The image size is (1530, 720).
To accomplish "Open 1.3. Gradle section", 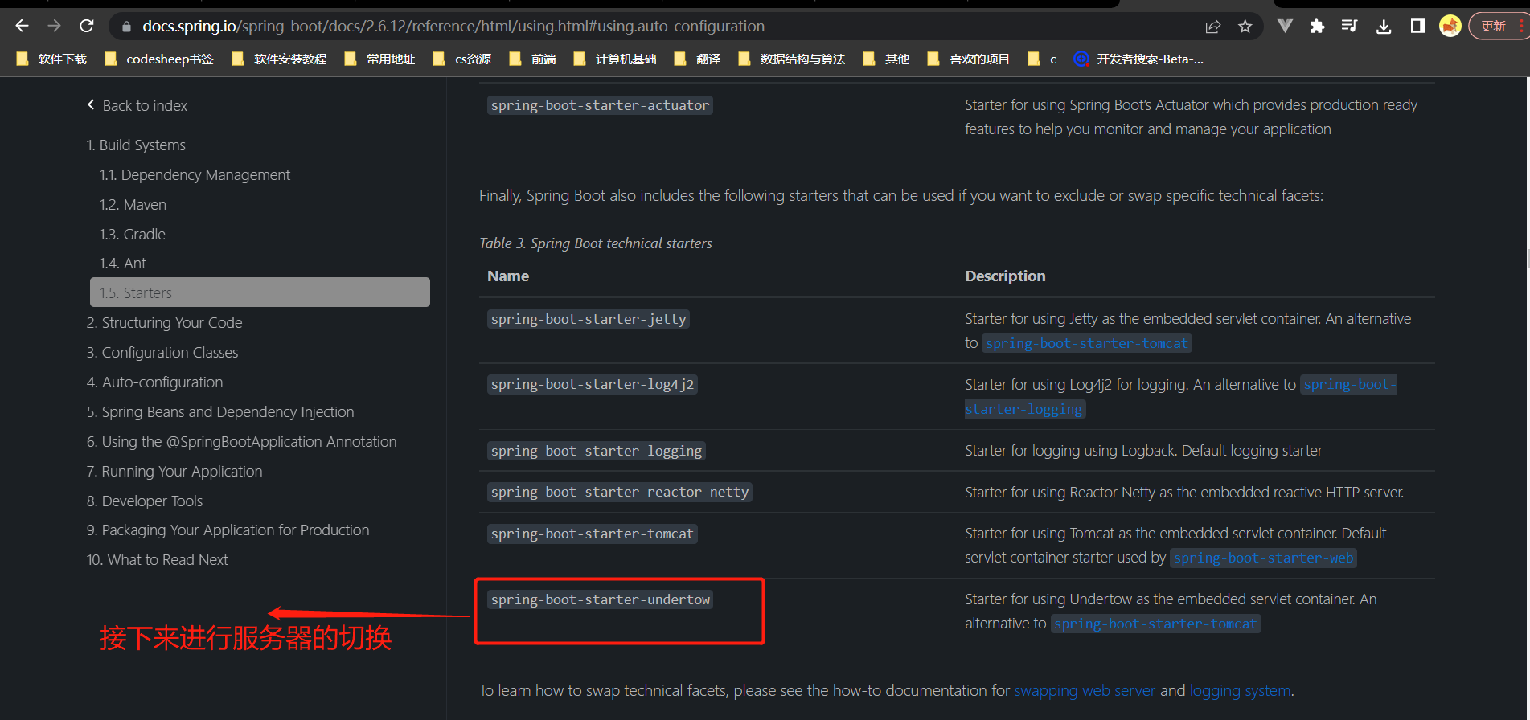I will [x=133, y=234].
